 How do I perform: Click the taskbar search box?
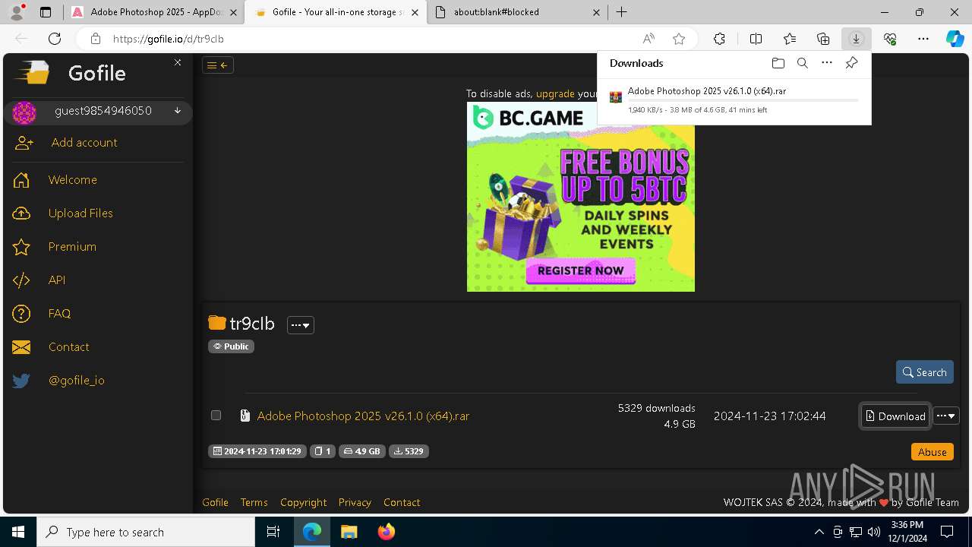[x=146, y=532]
